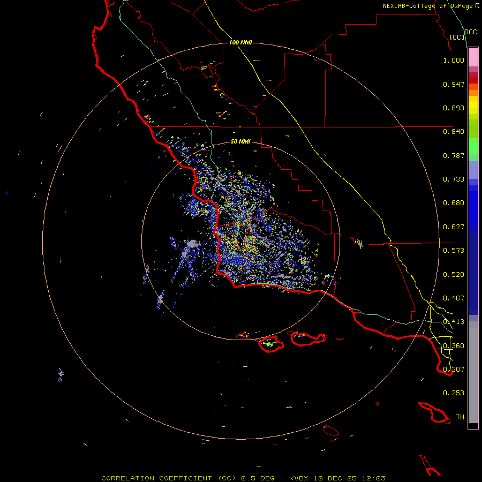The image size is (482, 482).
Task: Select the 0.947 value on the color scale
Action: pyautogui.click(x=454, y=84)
